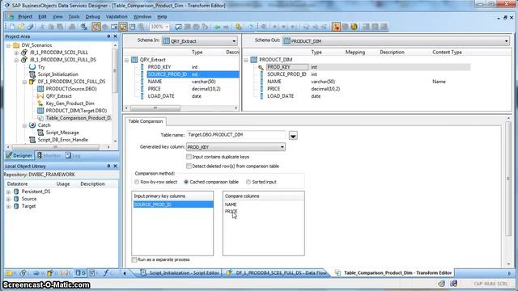Click the Try block icon in tree
Screen dimensions: 518x291
pos(32,66)
